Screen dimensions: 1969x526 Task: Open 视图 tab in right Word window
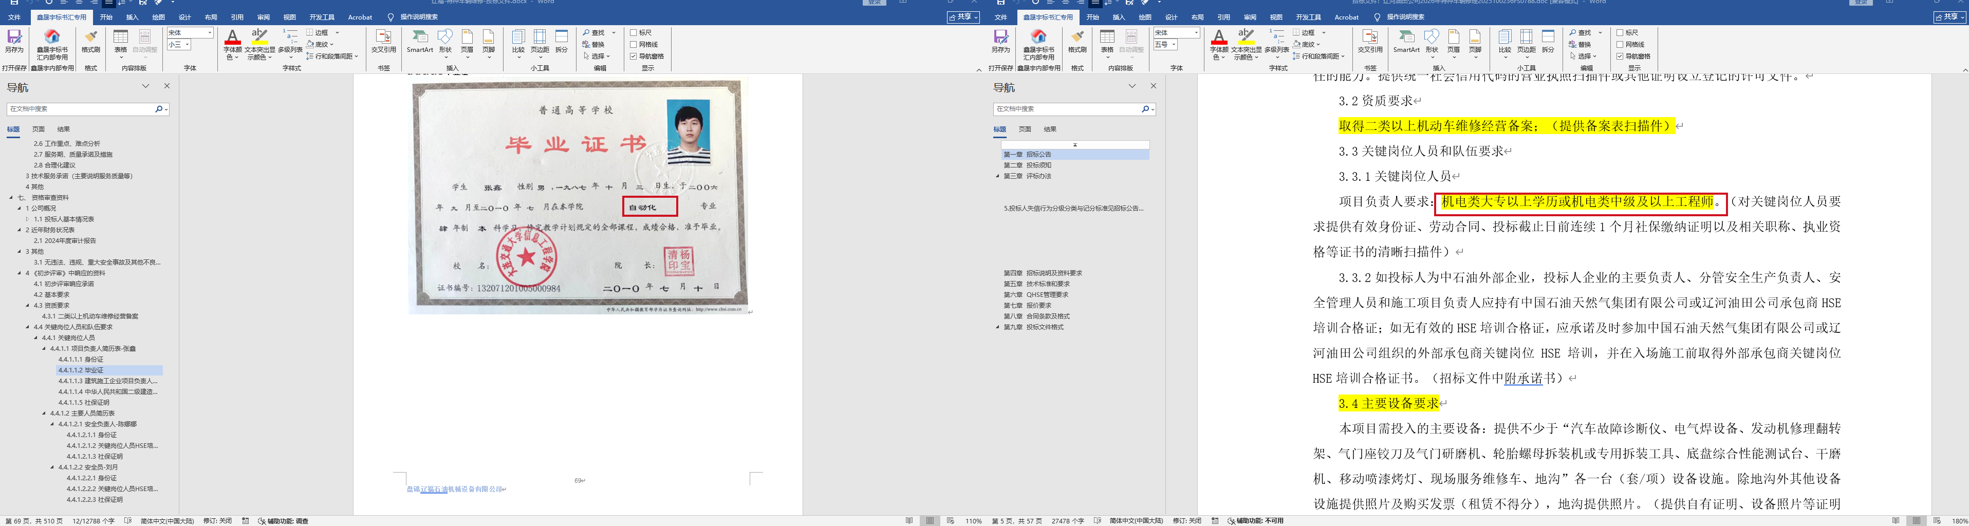[x=1276, y=17]
